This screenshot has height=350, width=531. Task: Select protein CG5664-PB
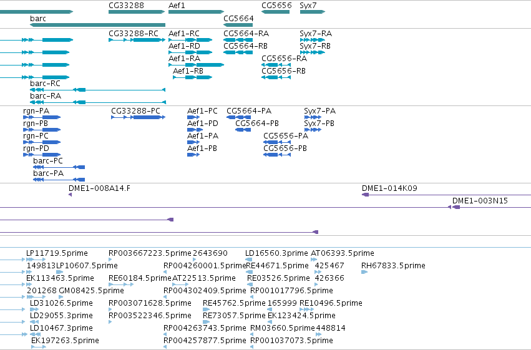[257, 124]
